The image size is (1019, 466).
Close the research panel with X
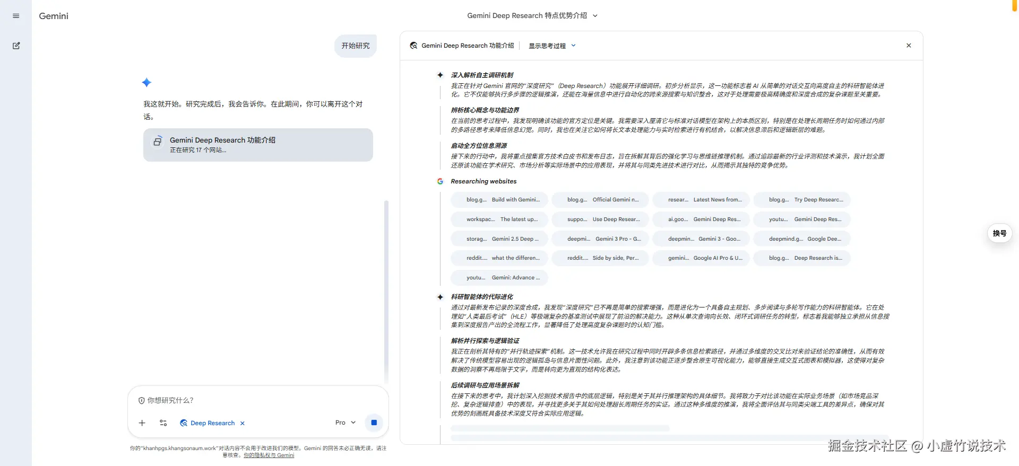click(909, 46)
